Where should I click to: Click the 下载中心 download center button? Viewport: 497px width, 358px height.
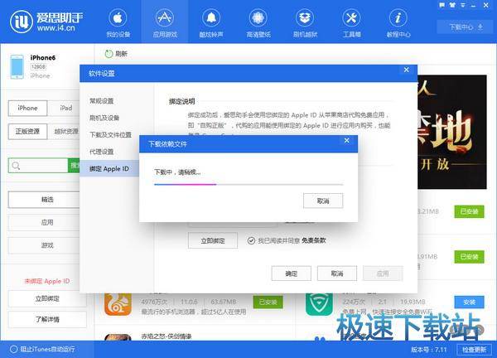coord(466,27)
